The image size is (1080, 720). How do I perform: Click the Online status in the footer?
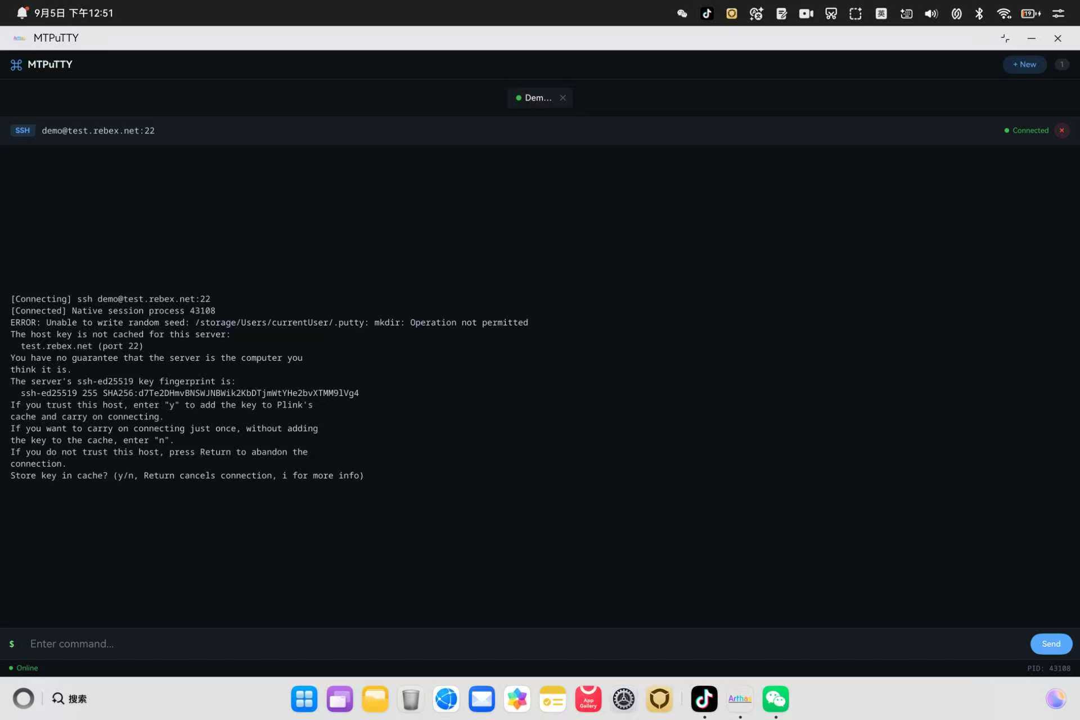coord(24,668)
